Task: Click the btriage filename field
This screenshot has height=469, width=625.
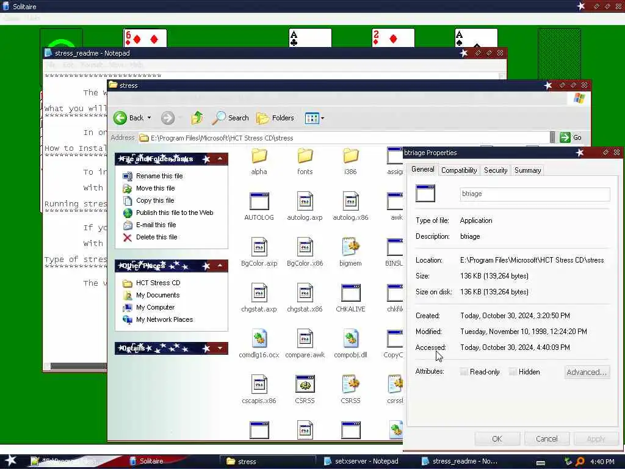Action: pos(535,194)
